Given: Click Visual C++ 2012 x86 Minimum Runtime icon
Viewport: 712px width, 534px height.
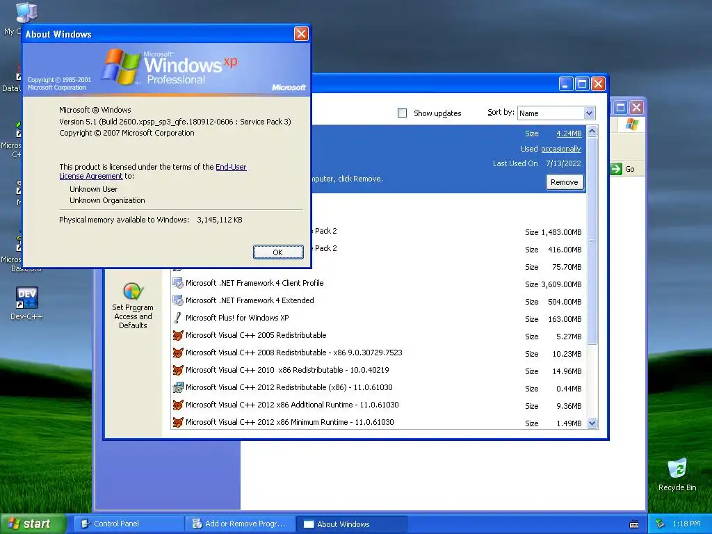Looking at the screenshot, I should tap(177, 422).
